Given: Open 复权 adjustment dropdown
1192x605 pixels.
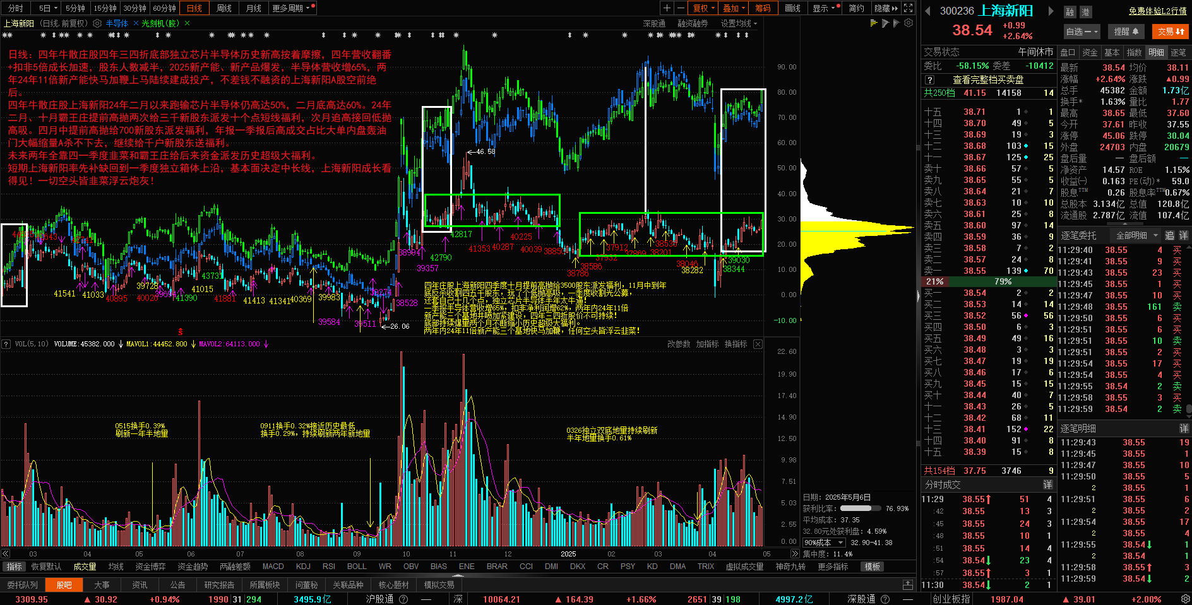Looking at the screenshot, I should [703, 8].
